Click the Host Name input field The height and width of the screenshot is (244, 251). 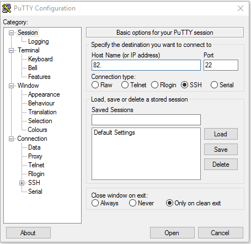click(x=146, y=65)
